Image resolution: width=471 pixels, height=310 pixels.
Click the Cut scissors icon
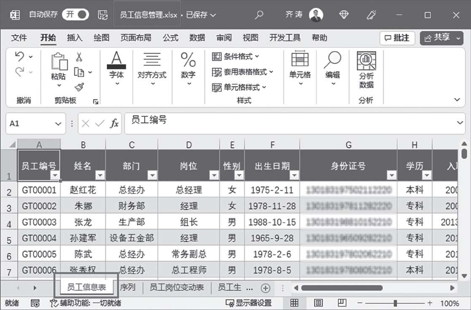click(x=79, y=57)
